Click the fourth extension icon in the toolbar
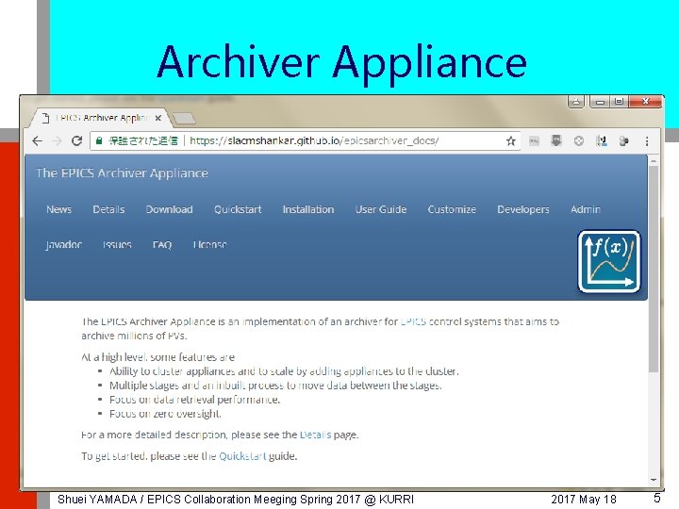 point(601,140)
